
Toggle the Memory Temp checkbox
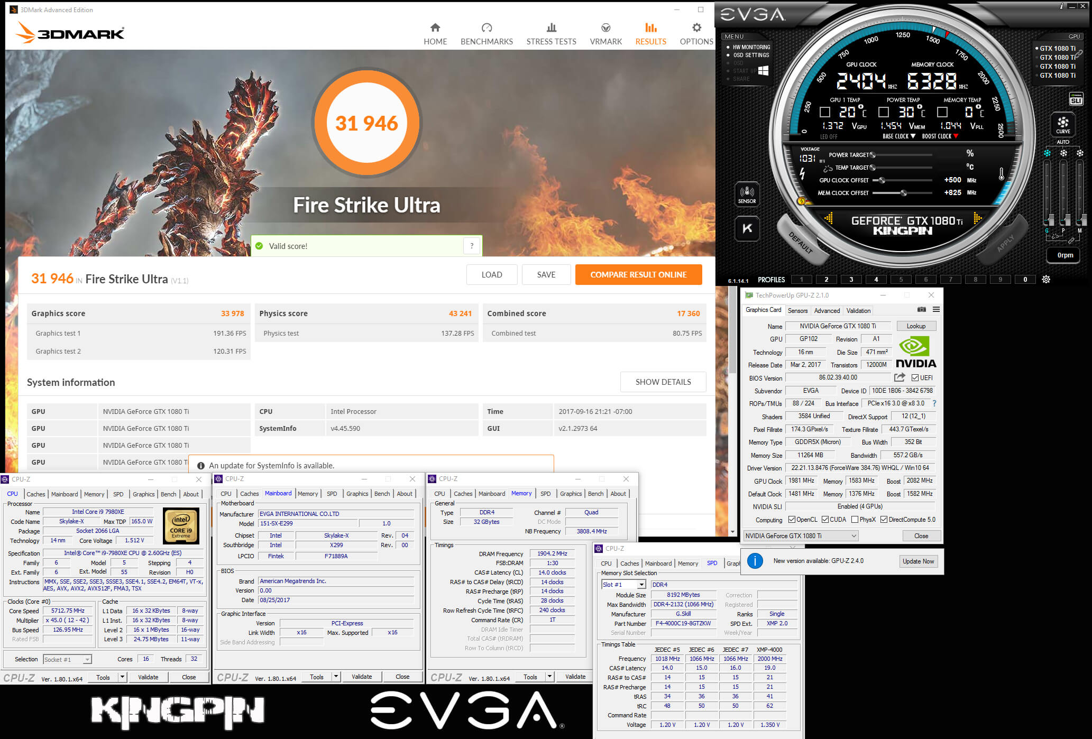[x=942, y=112]
